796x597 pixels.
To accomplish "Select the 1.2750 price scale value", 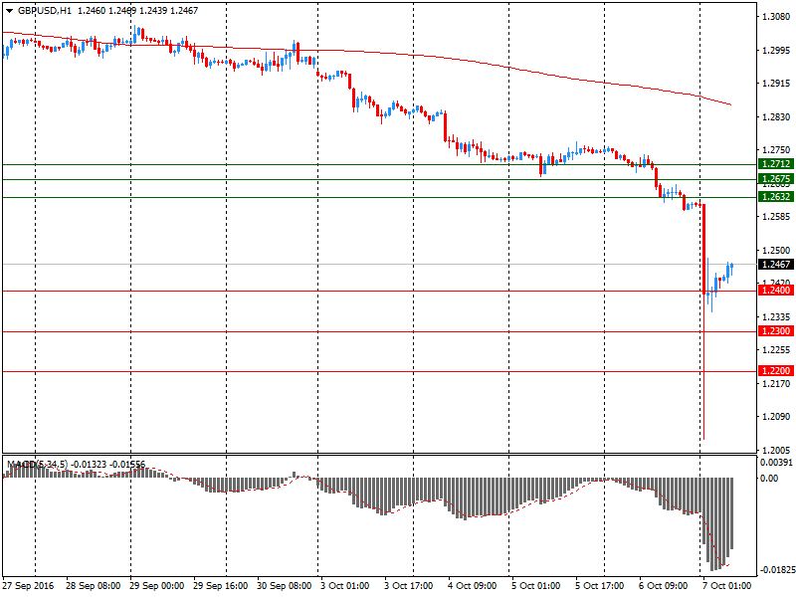I will click(x=776, y=150).
